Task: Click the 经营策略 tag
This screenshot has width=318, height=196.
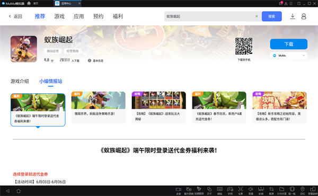Action: point(73,51)
